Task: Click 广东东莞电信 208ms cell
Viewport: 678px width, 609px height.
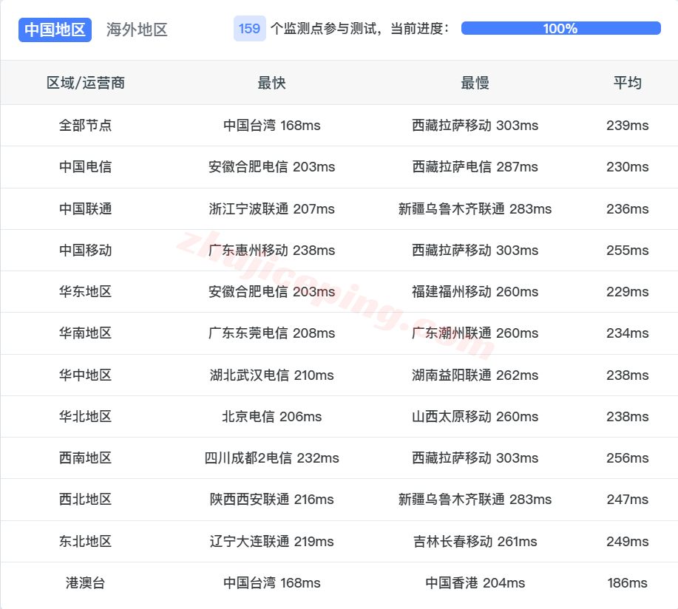Action: (x=271, y=333)
